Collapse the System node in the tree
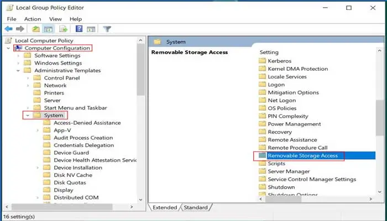 point(28,115)
